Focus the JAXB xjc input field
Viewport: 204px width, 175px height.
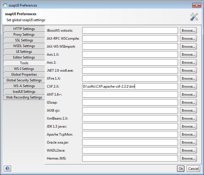[130, 110]
